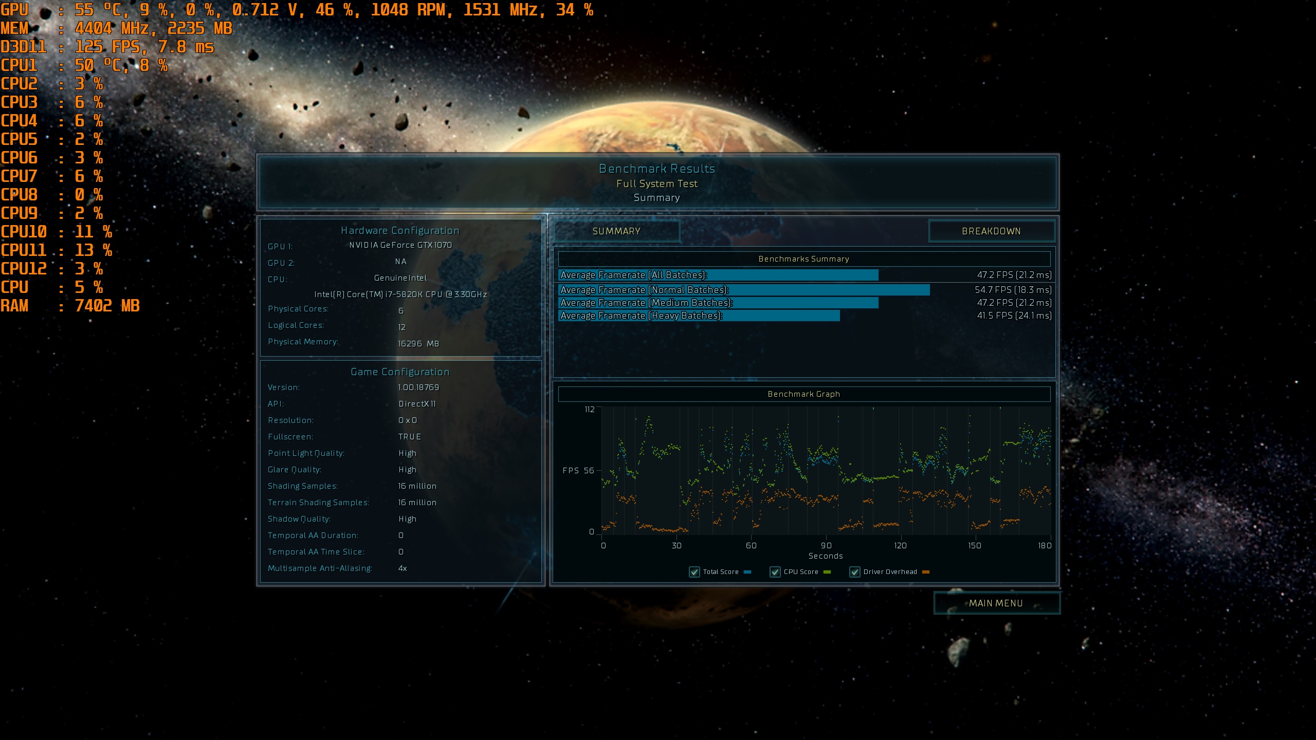Click the 90 seconds tick on graph axis
This screenshot has width=1316, height=740.
point(826,546)
